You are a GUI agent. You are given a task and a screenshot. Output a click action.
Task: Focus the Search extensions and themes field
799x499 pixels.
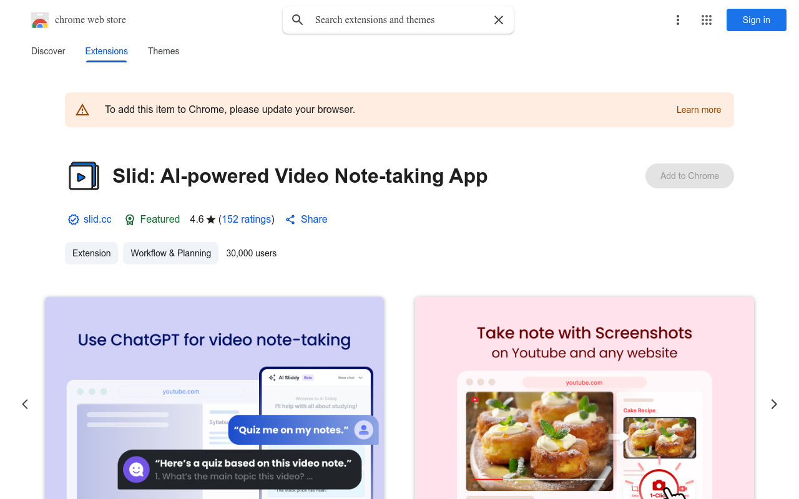[398, 20]
